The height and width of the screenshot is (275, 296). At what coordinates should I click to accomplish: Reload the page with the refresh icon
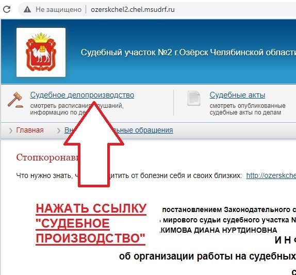click(7, 9)
